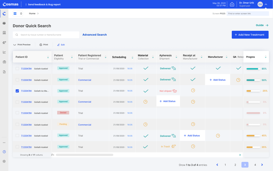Click the Add New Treatment button

tap(250, 35)
